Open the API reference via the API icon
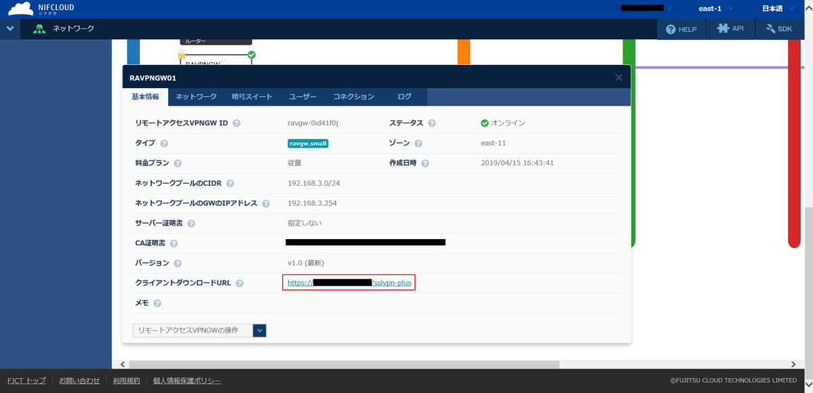Screen dimensions: 813x393 point(730,29)
